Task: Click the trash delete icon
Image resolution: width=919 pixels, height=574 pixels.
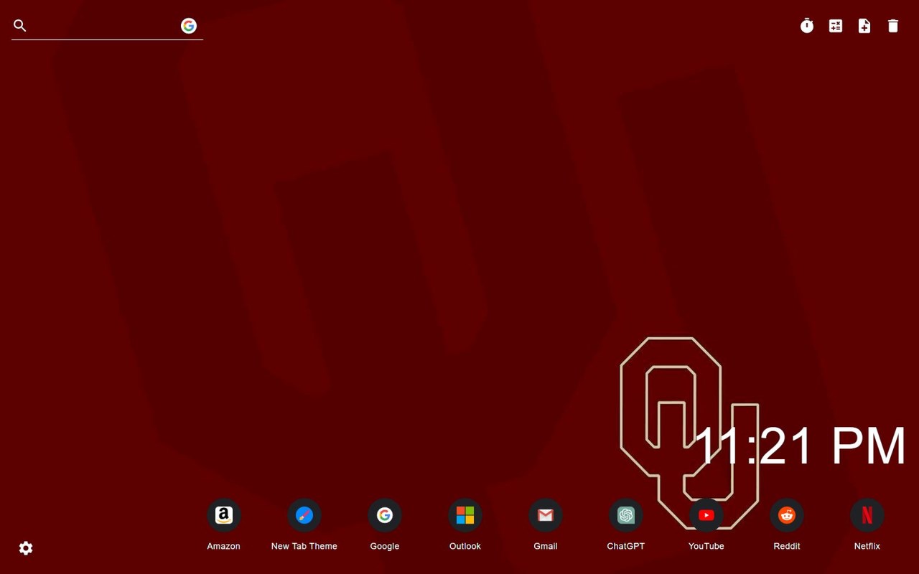Action: pyautogui.click(x=893, y=26)
